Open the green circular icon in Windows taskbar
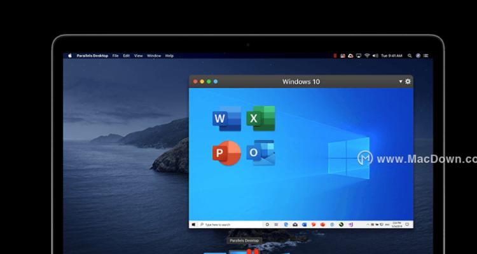Viewport: 477px width, 254px height. 342,225
